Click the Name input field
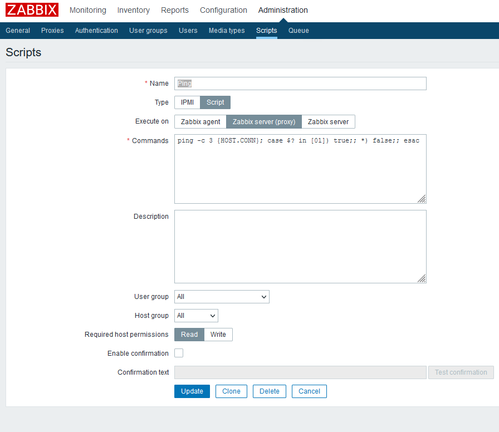The width and height of the screenshot is (499, 432). 300,84
